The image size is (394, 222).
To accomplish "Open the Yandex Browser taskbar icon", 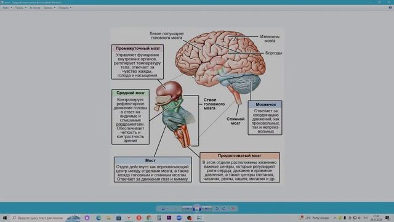I will point(129,218).
